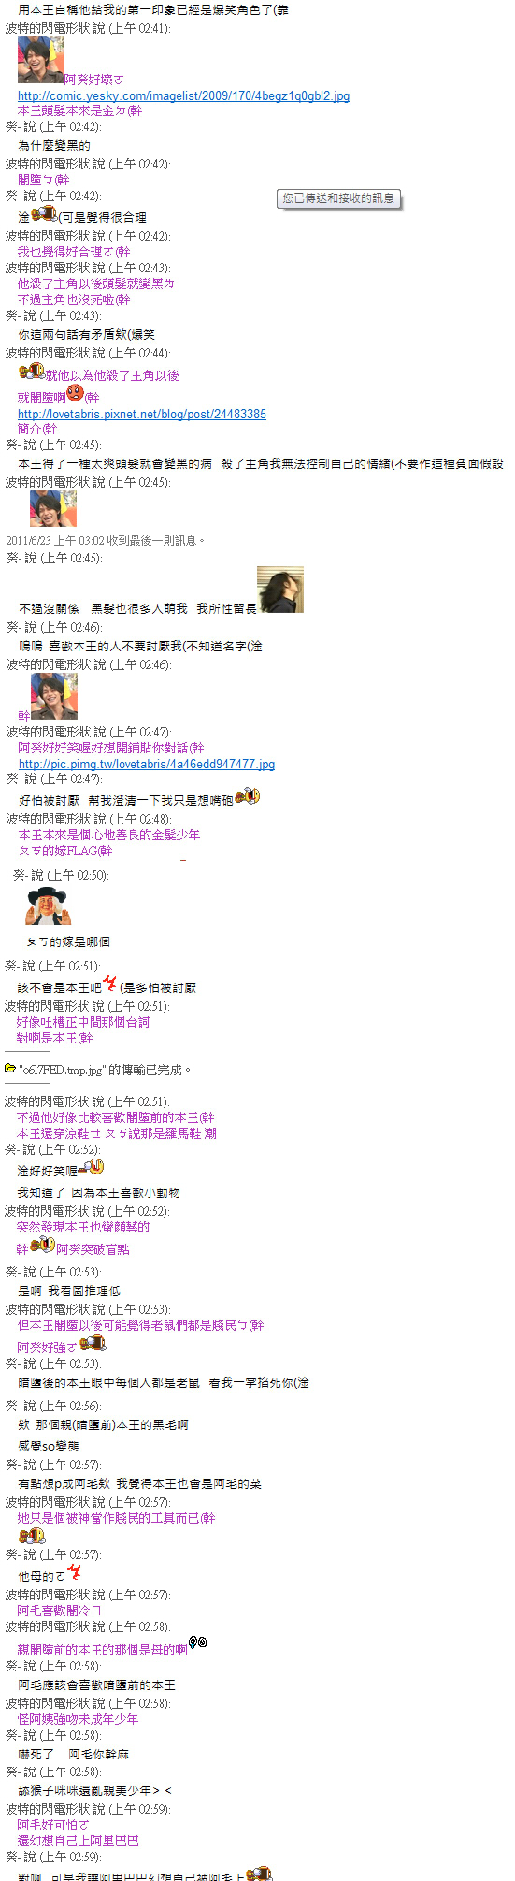Click the emoticon before 阿葵突破盲點
This screenshot has width=515, height=1881.
[x=43, y=1244]
